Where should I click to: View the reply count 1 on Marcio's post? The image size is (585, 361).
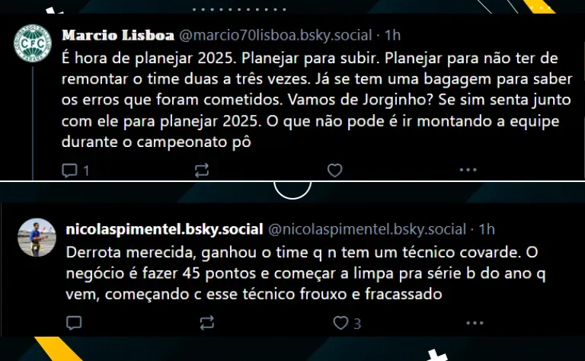[86, 171]
